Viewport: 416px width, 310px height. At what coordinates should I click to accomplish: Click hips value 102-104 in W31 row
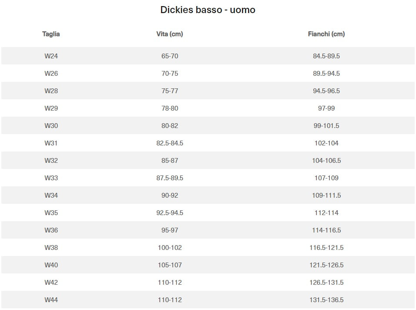pos(326,143)
